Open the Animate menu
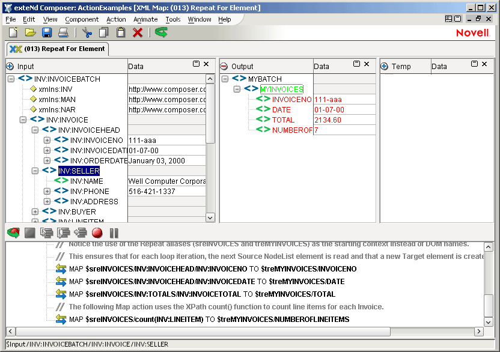Image resolution: width=500 pixels, height=352 pixels. (144, 19)
